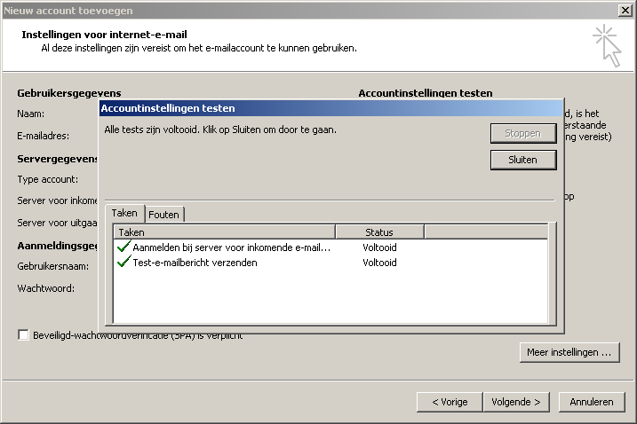
Task: Open the Fouten tab
Action: coord(163,215)
